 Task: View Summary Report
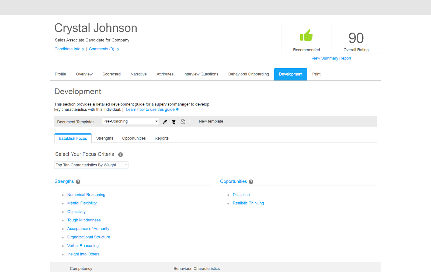tap(331, 58)
